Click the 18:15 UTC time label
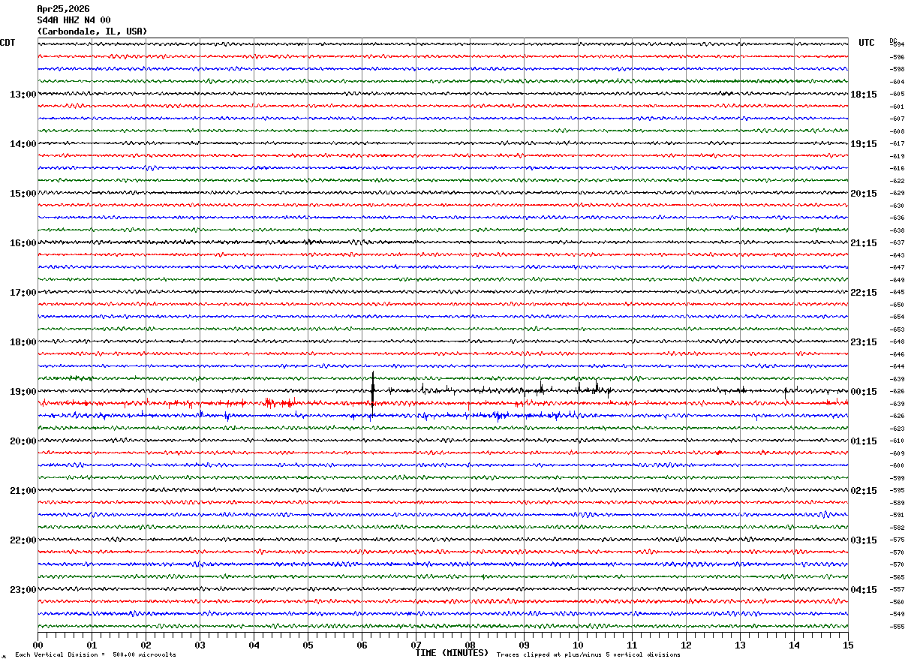908x665 pixels. pos(864,95)
